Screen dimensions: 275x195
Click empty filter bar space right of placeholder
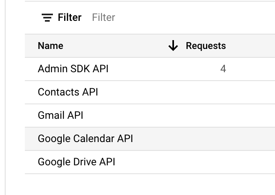195,17
